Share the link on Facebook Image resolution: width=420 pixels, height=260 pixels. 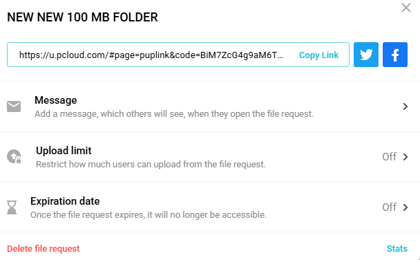tap(395, 55)
